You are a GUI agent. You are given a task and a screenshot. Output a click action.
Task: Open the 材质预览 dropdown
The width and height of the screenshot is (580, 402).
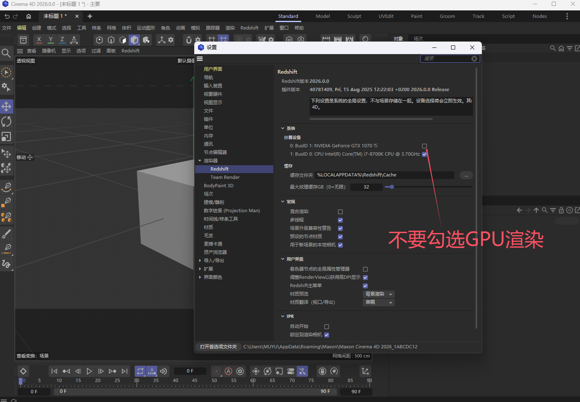tap(379, 294)
